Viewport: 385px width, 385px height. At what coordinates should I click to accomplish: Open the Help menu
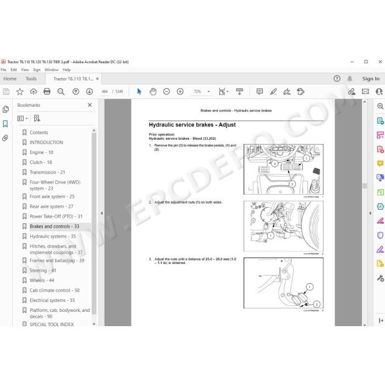tap(67, 70)
